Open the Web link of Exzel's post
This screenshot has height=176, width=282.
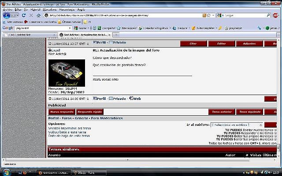[135, 99]
